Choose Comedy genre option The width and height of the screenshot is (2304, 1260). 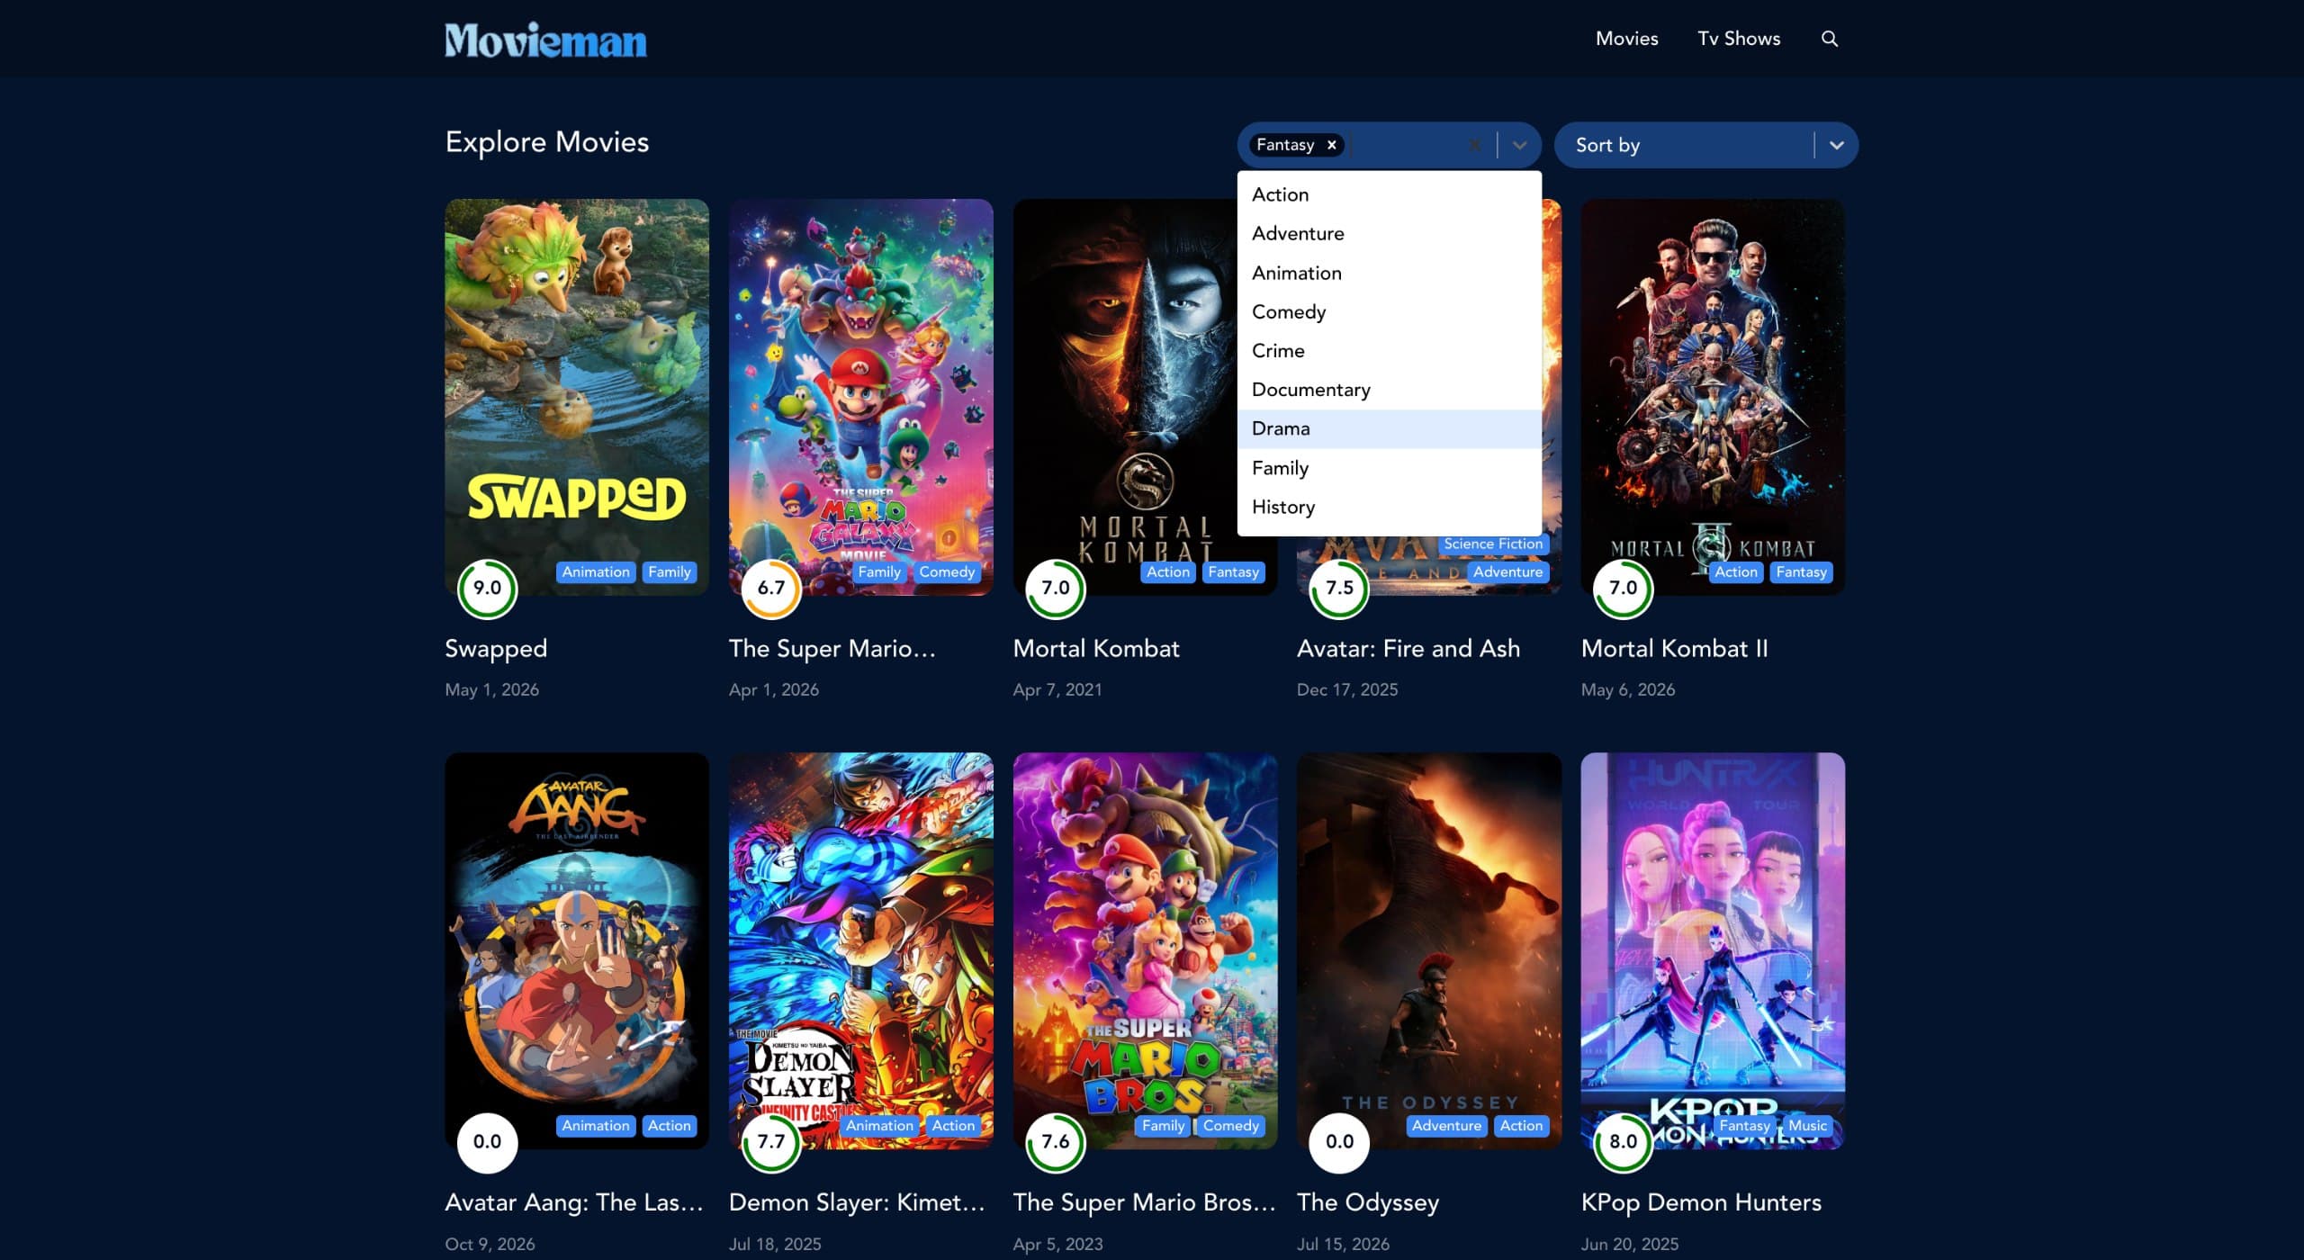click(x=1389, y=311)
